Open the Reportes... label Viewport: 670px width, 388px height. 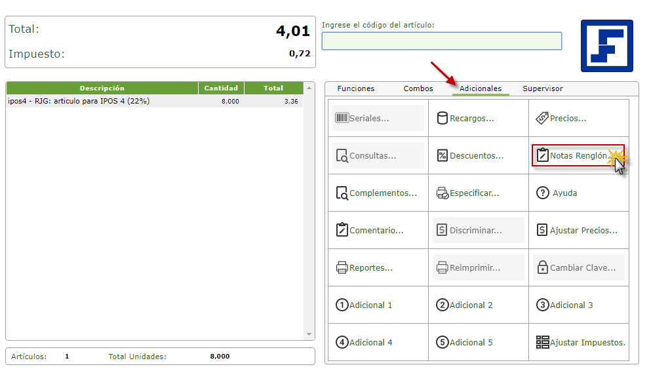(371, 268)
